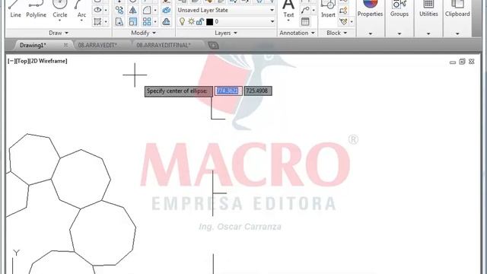Expand the Annotation panel
This screenshot has width=487, height=274.
pyautogui.click(x=297, y=33)
